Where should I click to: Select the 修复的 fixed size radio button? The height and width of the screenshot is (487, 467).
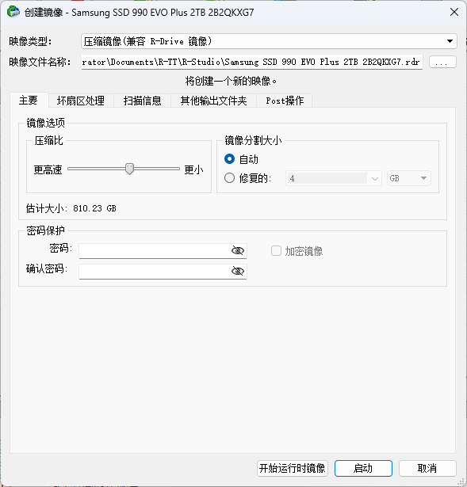coord(229,178)
